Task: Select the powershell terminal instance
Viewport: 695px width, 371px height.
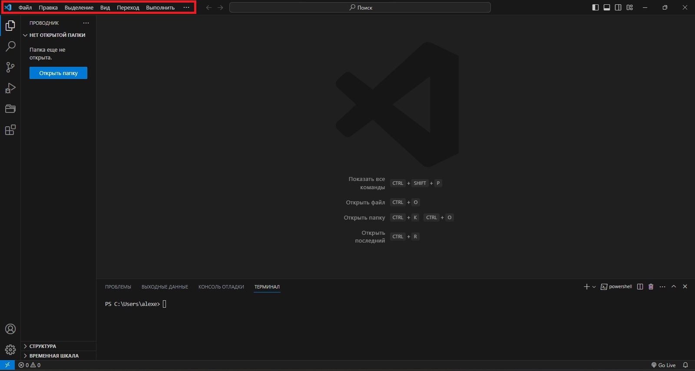Action: [x=616, y=287]
